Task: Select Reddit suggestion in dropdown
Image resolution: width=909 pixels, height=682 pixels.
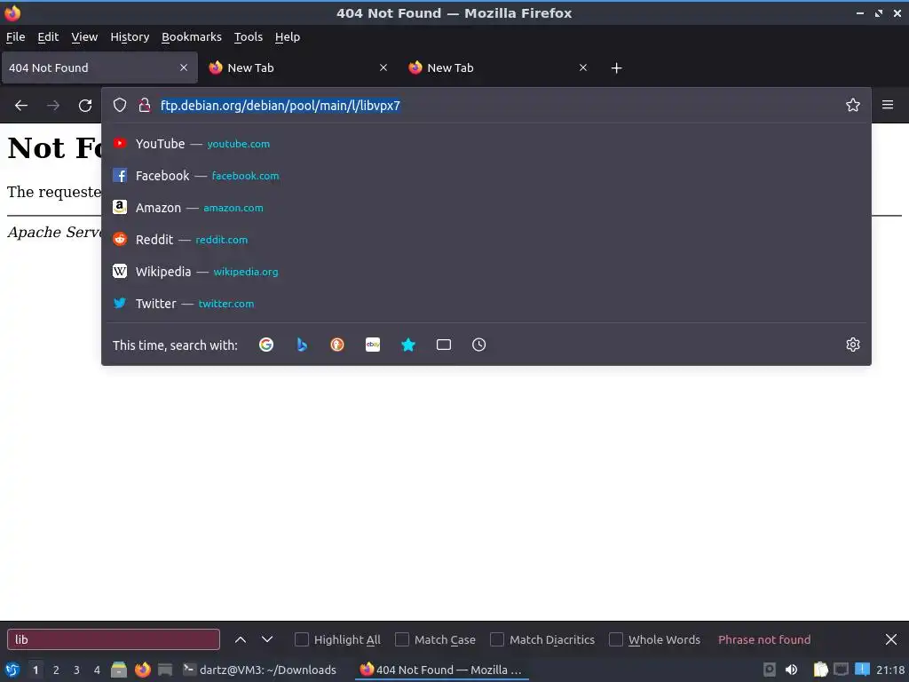Action: click(x=486, y=240)
